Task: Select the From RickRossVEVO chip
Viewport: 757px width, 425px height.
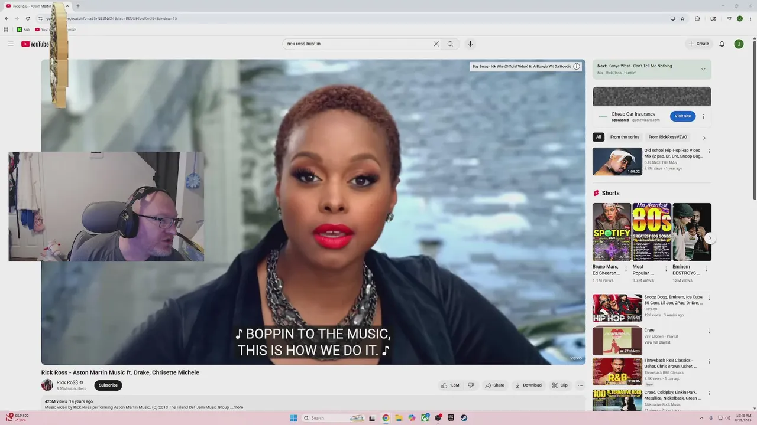Action: 668,137
